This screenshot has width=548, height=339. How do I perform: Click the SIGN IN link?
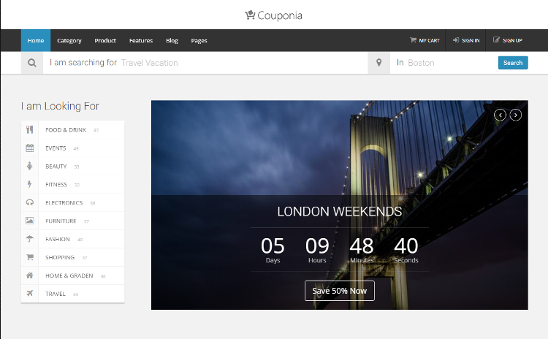click(466, 40)
